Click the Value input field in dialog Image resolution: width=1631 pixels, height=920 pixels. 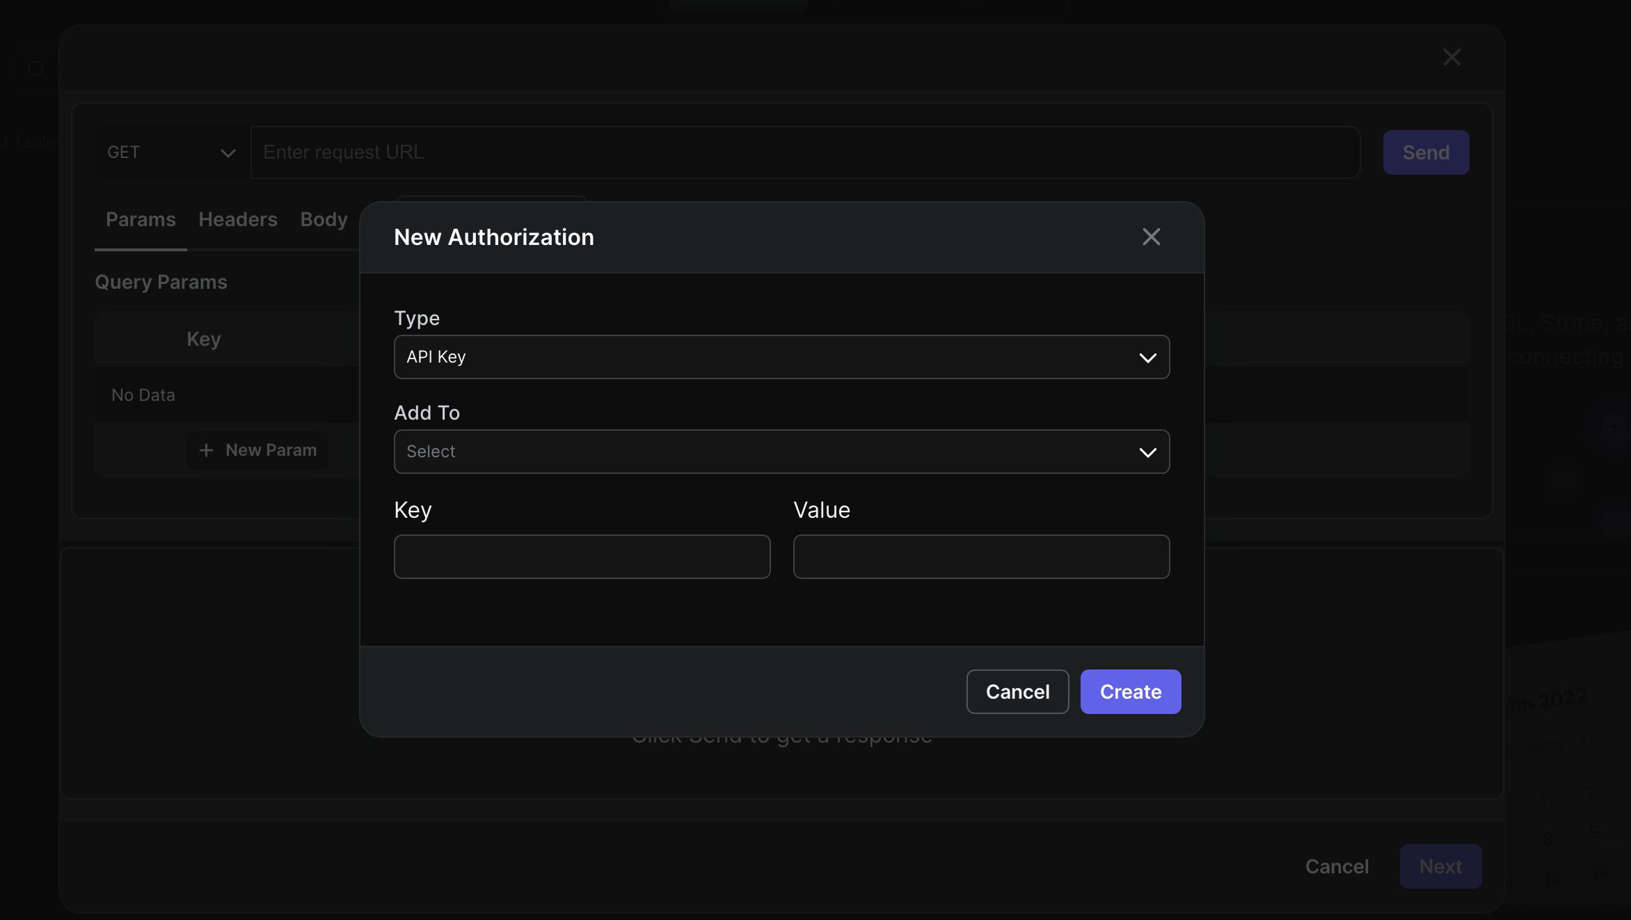[981, 557]
